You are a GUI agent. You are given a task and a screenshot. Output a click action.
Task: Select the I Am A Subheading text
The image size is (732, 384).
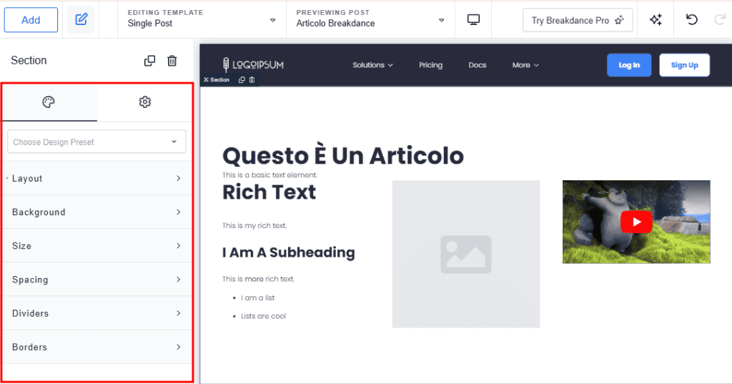point(289,252)
